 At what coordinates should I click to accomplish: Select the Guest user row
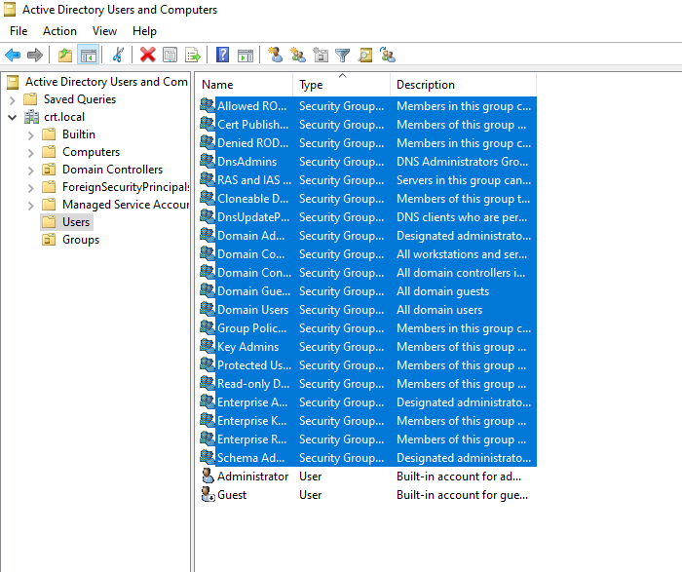(x=368, y=495)
